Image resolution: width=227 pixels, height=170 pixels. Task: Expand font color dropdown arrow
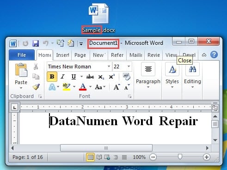(x=91, y=87)
